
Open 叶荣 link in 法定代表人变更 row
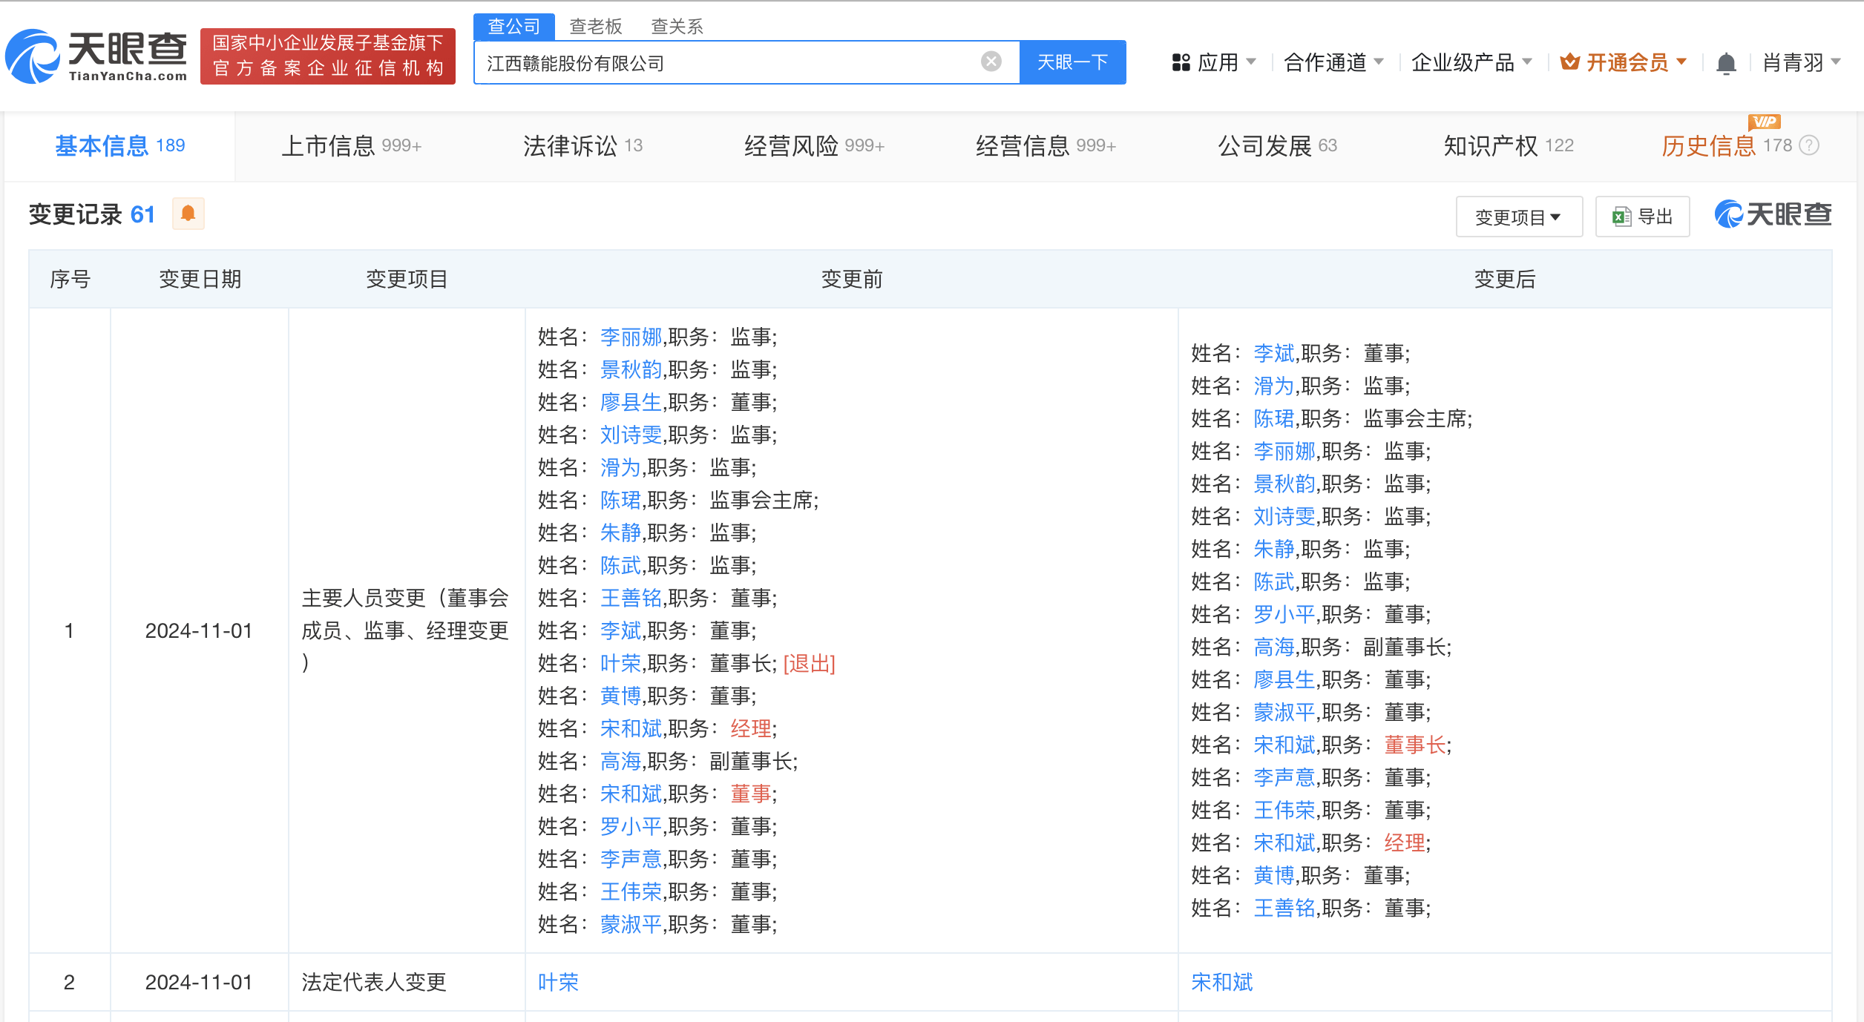558,982
